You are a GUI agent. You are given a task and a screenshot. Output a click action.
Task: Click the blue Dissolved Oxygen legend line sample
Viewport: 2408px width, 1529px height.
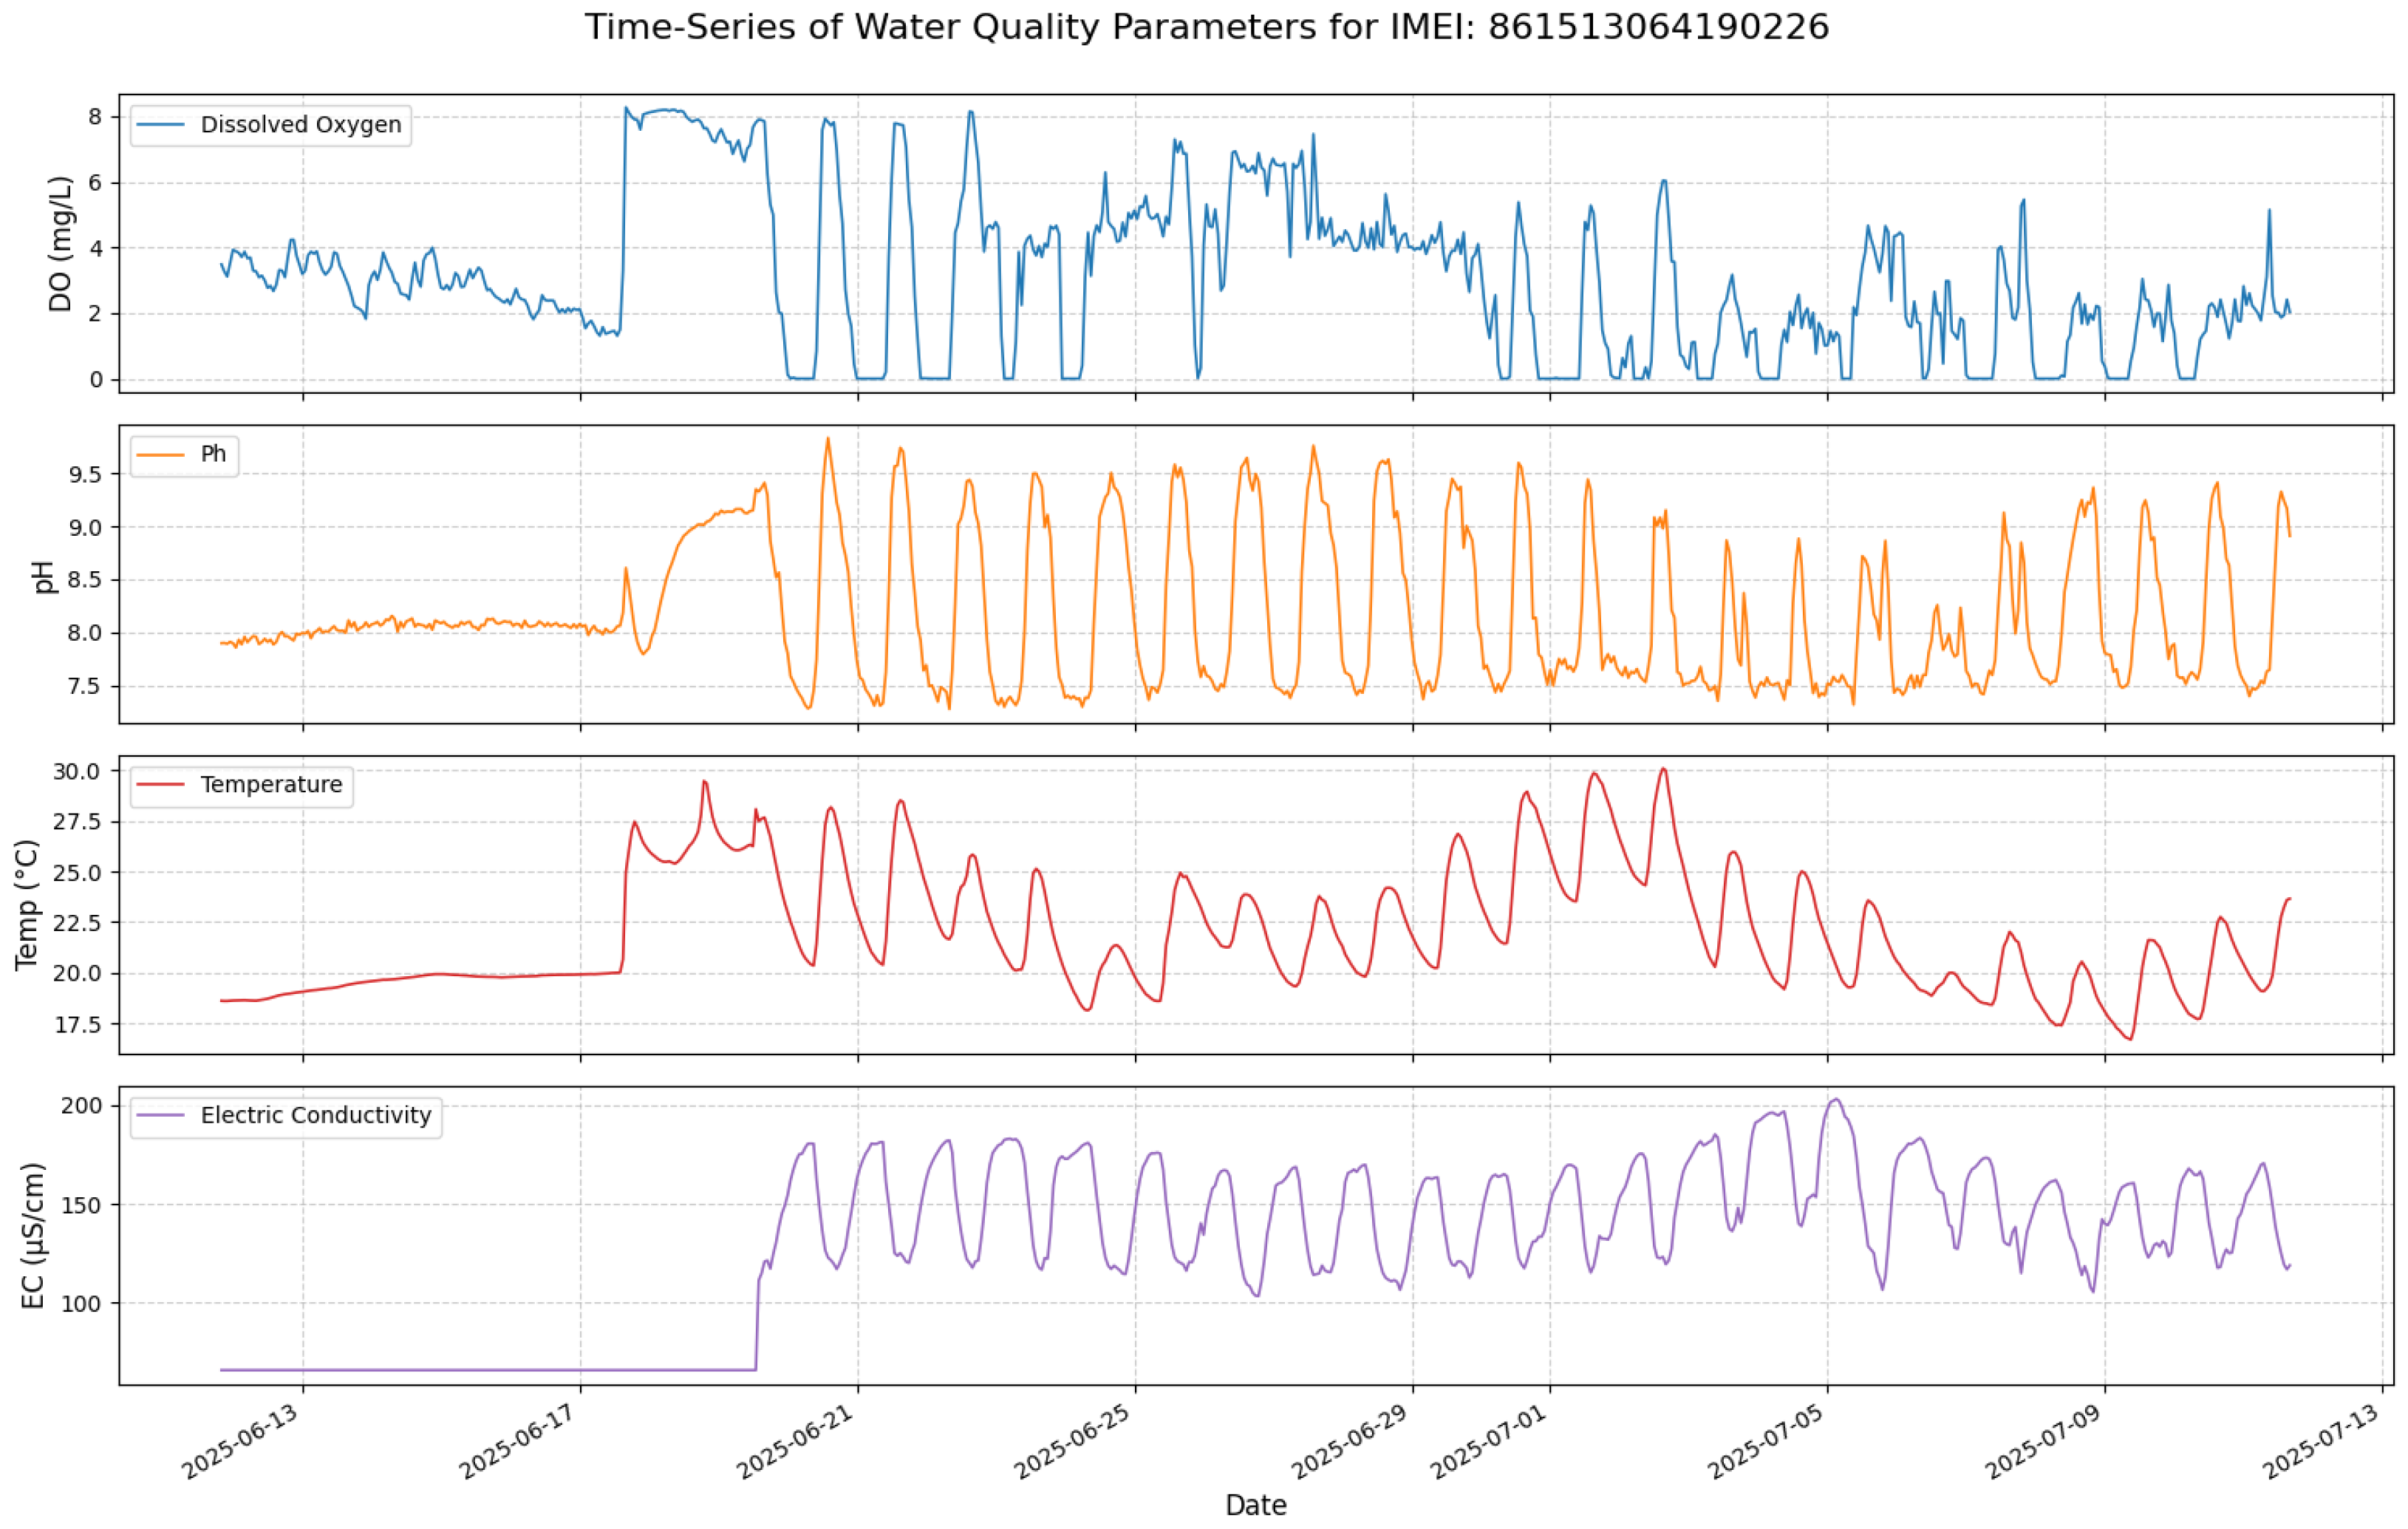pyautogui.click(x=160, y=125)
